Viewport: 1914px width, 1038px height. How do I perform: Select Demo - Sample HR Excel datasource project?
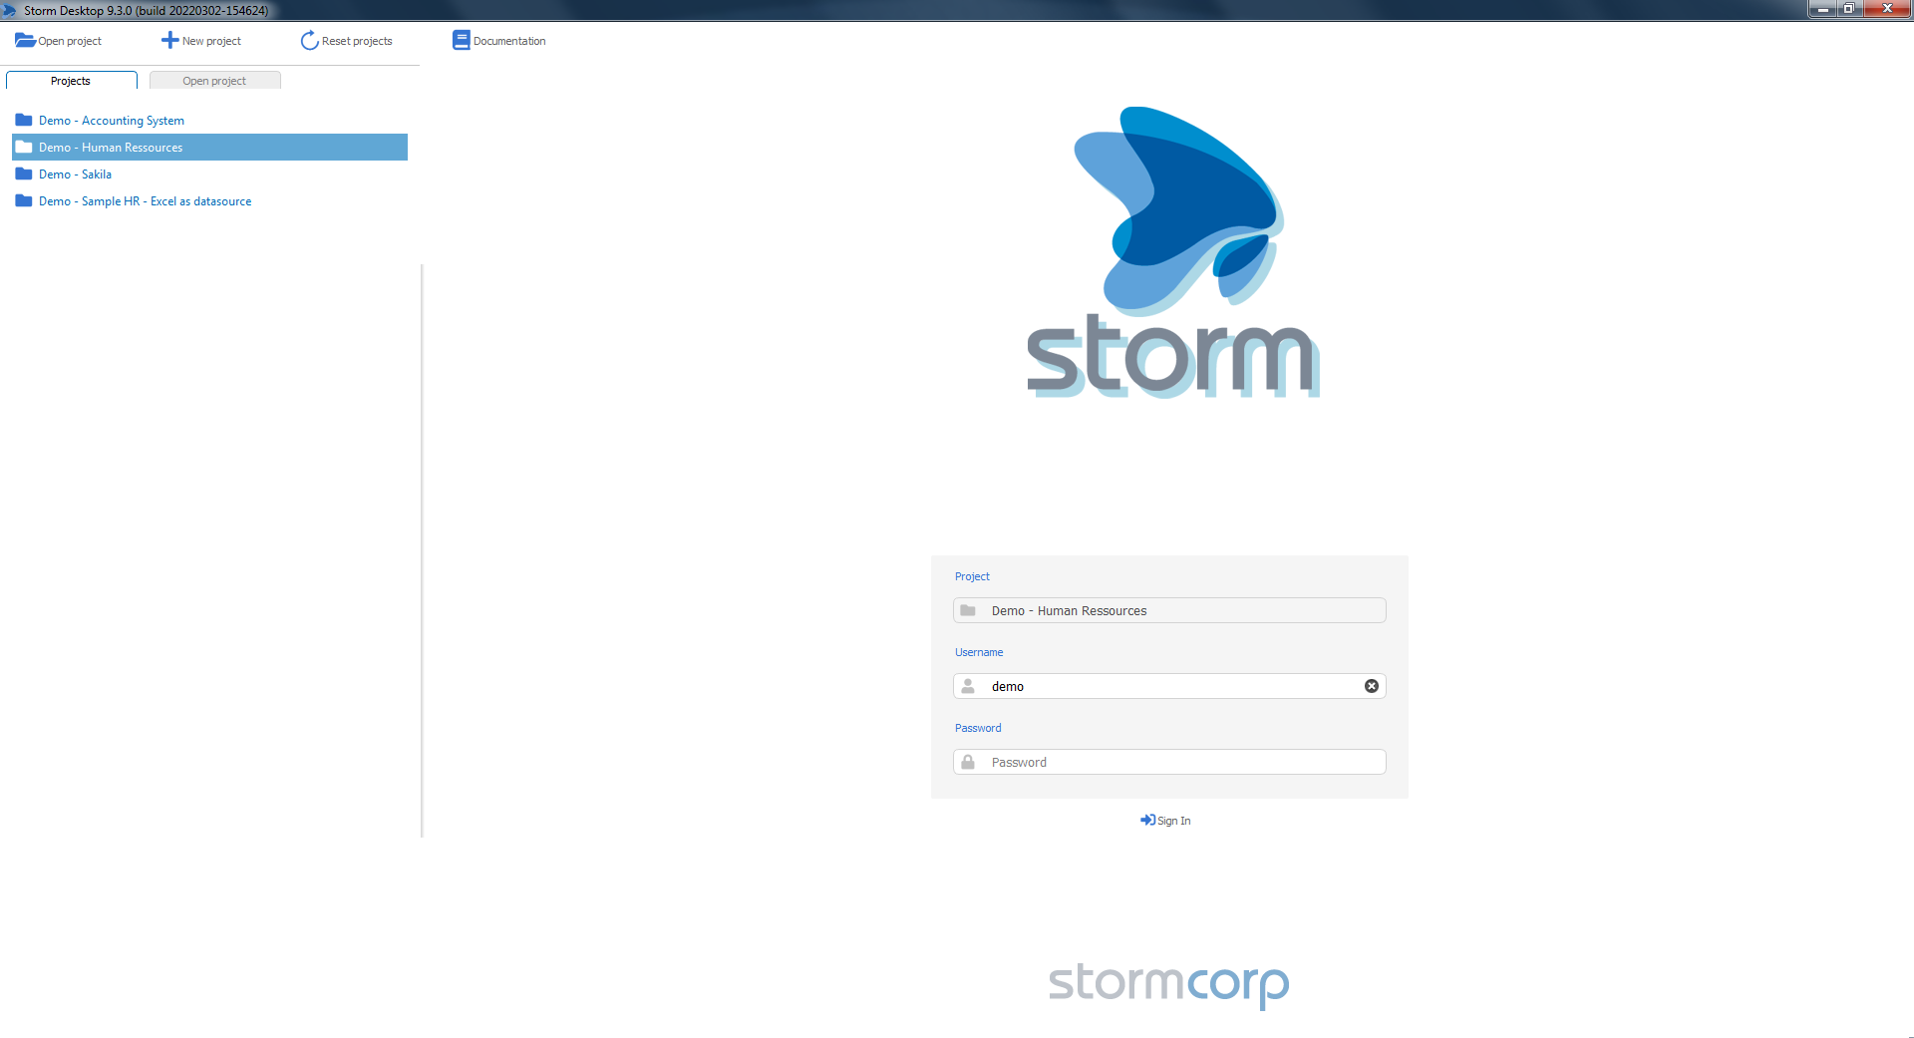click(x=145, y=201)
